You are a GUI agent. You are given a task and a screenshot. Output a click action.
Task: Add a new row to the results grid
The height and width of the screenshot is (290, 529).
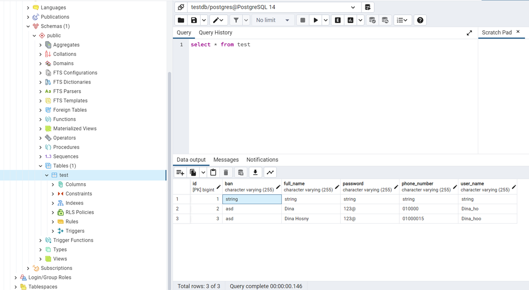[x=180, y=172]
